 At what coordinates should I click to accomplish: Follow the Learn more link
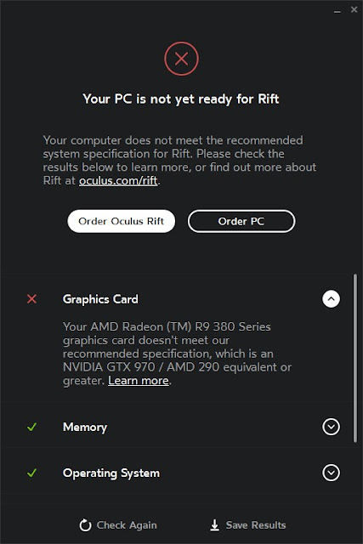(x=139, y=381)
